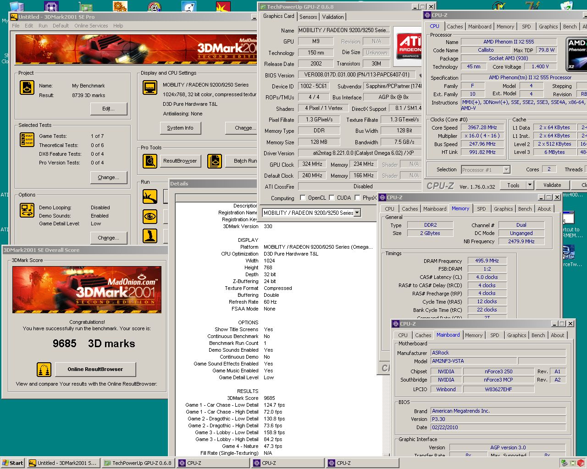Switch to the Validation tab in GPU-Z
This screenshot has height=469, width=587.
(333, 17)
